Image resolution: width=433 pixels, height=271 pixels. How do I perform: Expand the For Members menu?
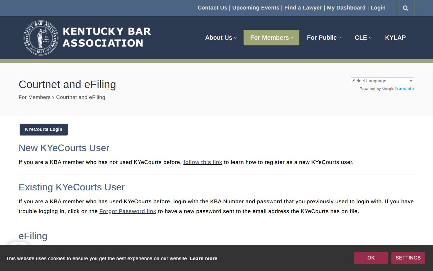click(x=271, y=38)
